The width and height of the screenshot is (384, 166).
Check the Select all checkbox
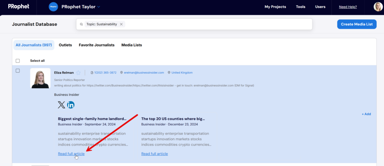pyautogui.click(x=18, y=61)
